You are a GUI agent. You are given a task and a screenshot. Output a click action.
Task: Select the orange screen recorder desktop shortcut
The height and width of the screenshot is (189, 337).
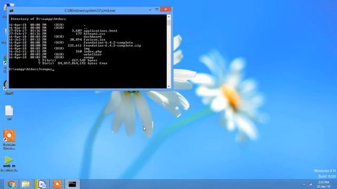click(9, 140)
